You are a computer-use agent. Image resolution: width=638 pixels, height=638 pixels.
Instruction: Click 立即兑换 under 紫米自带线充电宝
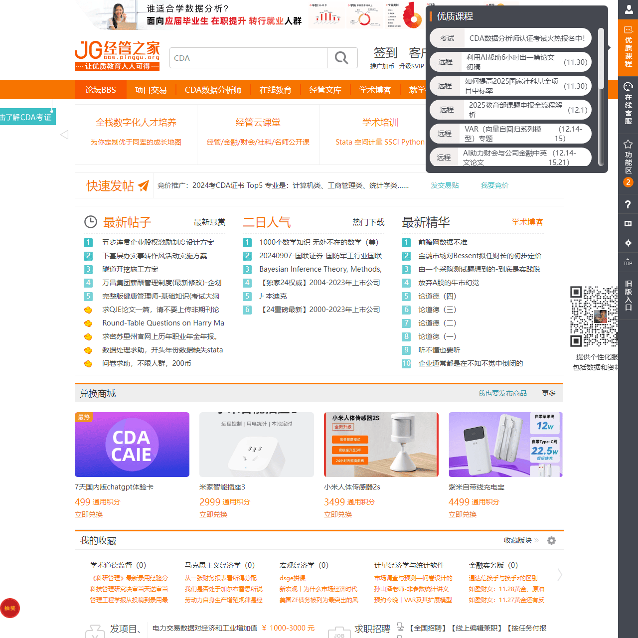(463, 514)
